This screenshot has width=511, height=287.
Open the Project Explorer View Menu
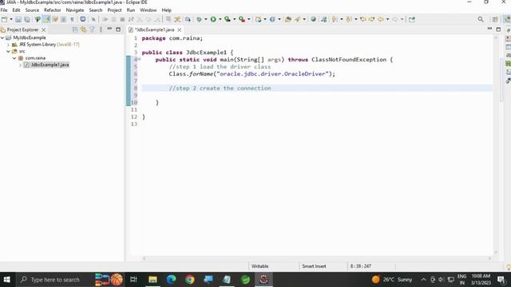point(101,29)
